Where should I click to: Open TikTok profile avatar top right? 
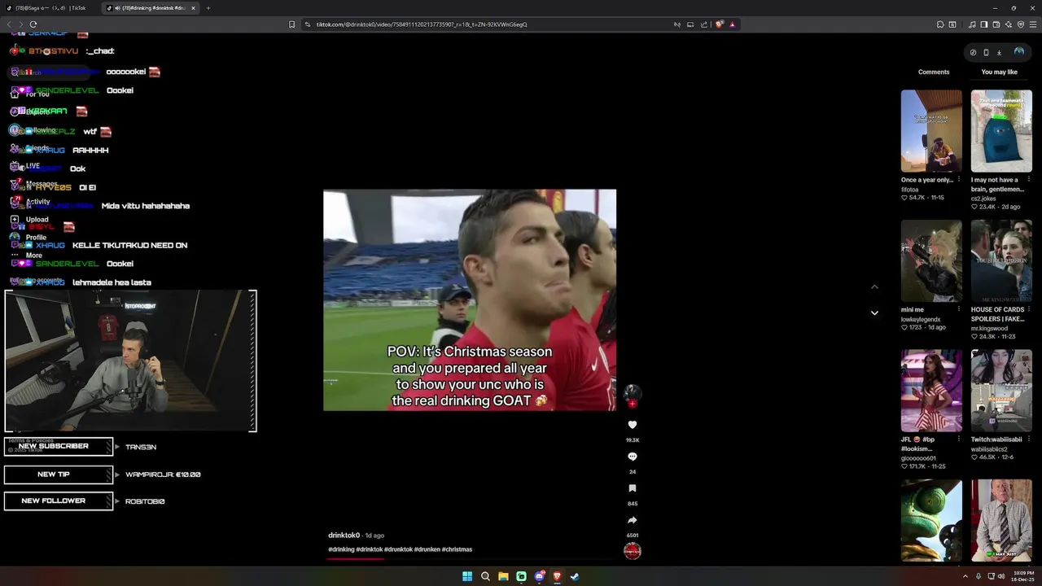pos(1018,52)
